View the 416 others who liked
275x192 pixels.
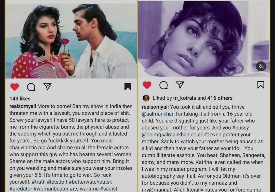click(220, 98)
